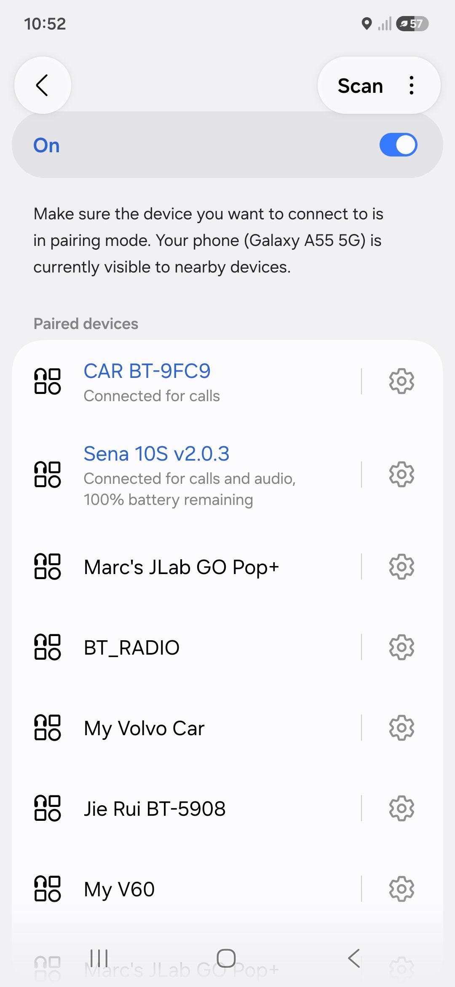The image size is (455, 987).
Task: Tap the back arrow at top left
Action: point(43,85)
